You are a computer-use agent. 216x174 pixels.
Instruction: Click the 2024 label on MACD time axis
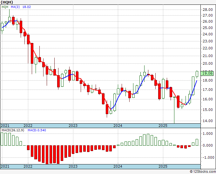click(118, 166)
